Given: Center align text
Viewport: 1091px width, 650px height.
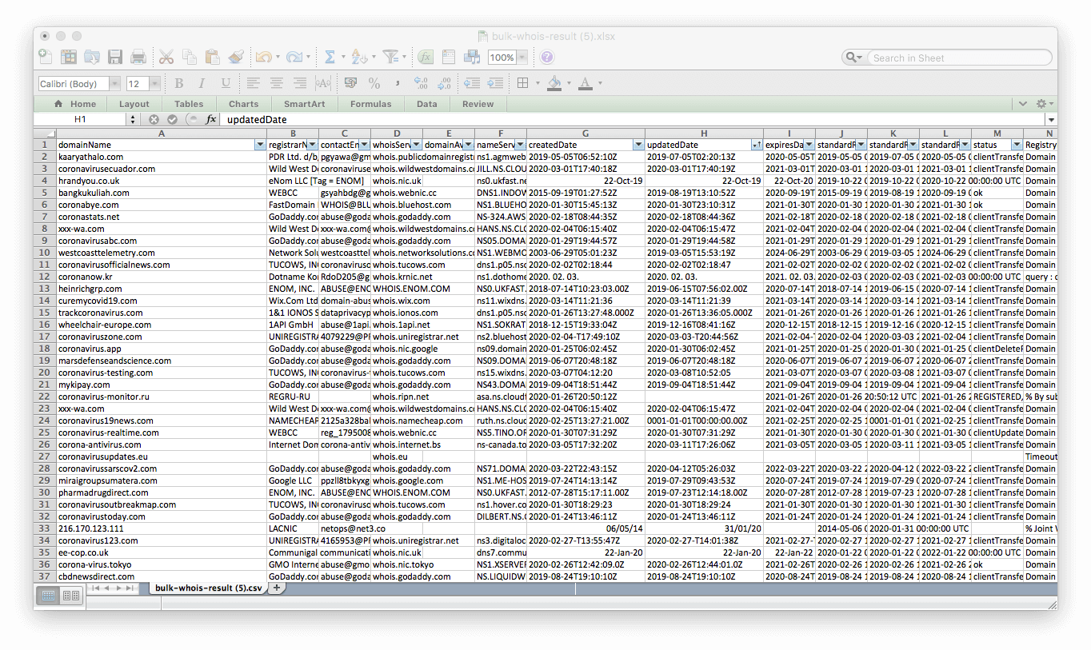Looking at the screenshot, I should coord(276,83).
